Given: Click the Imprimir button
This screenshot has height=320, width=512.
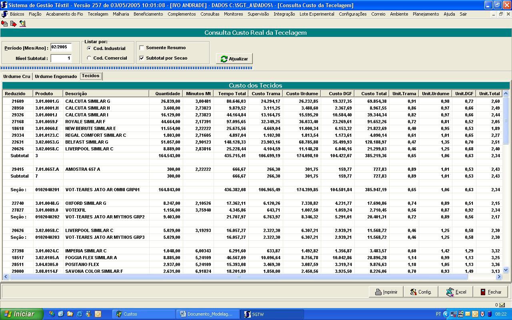Looking at the screenshot, I should click(x=386, y=292).
